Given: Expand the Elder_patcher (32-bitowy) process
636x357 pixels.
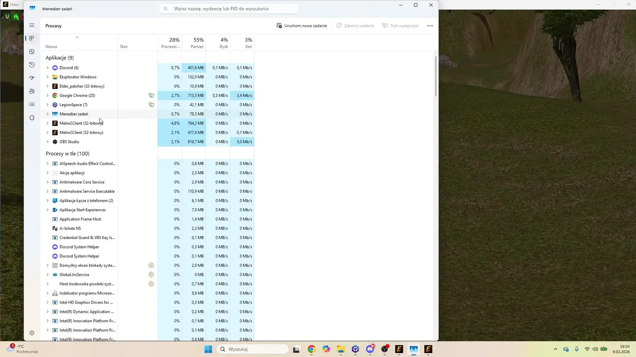Looking at the screenshot, I should pos(48,86).
